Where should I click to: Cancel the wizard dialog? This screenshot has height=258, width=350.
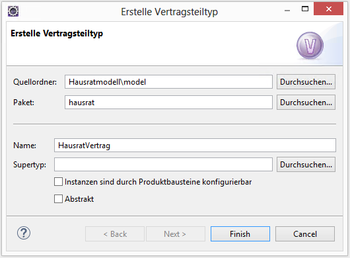coord(305,234)
